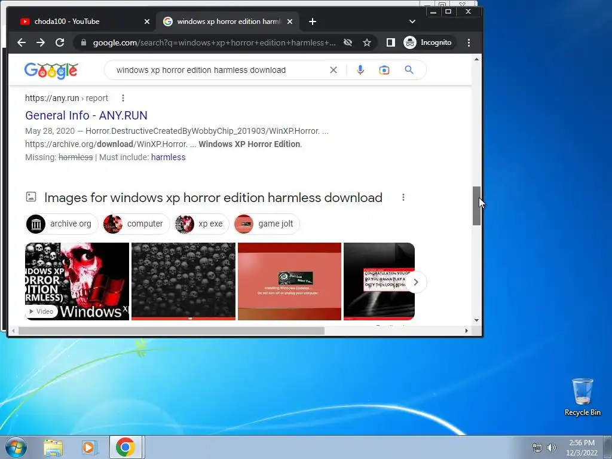
Task: Open the volume speaker tray icon
Action: pos(552,448)
